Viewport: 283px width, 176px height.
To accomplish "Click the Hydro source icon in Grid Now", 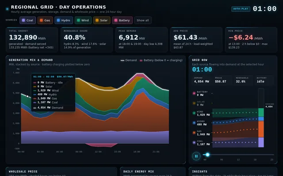I will (x=194, y=123).
